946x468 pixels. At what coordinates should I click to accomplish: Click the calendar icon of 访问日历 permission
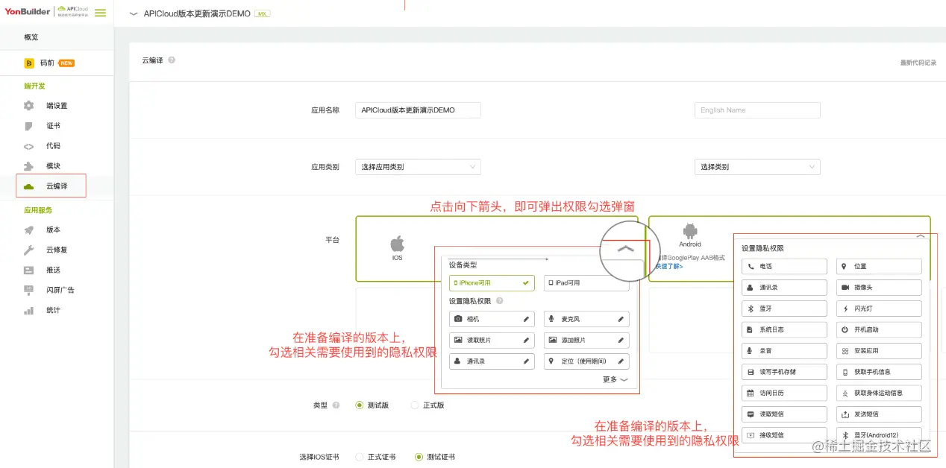pos(751,393)
